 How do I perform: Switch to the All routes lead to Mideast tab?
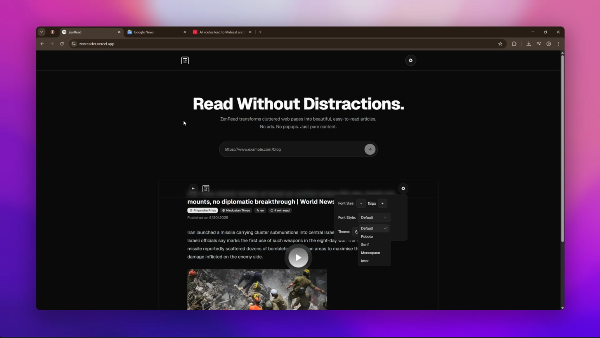tap(222, 32)
